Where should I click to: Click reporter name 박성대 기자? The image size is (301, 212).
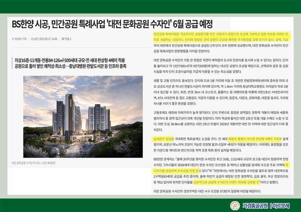pyautogui.click(x=20, y=39)
